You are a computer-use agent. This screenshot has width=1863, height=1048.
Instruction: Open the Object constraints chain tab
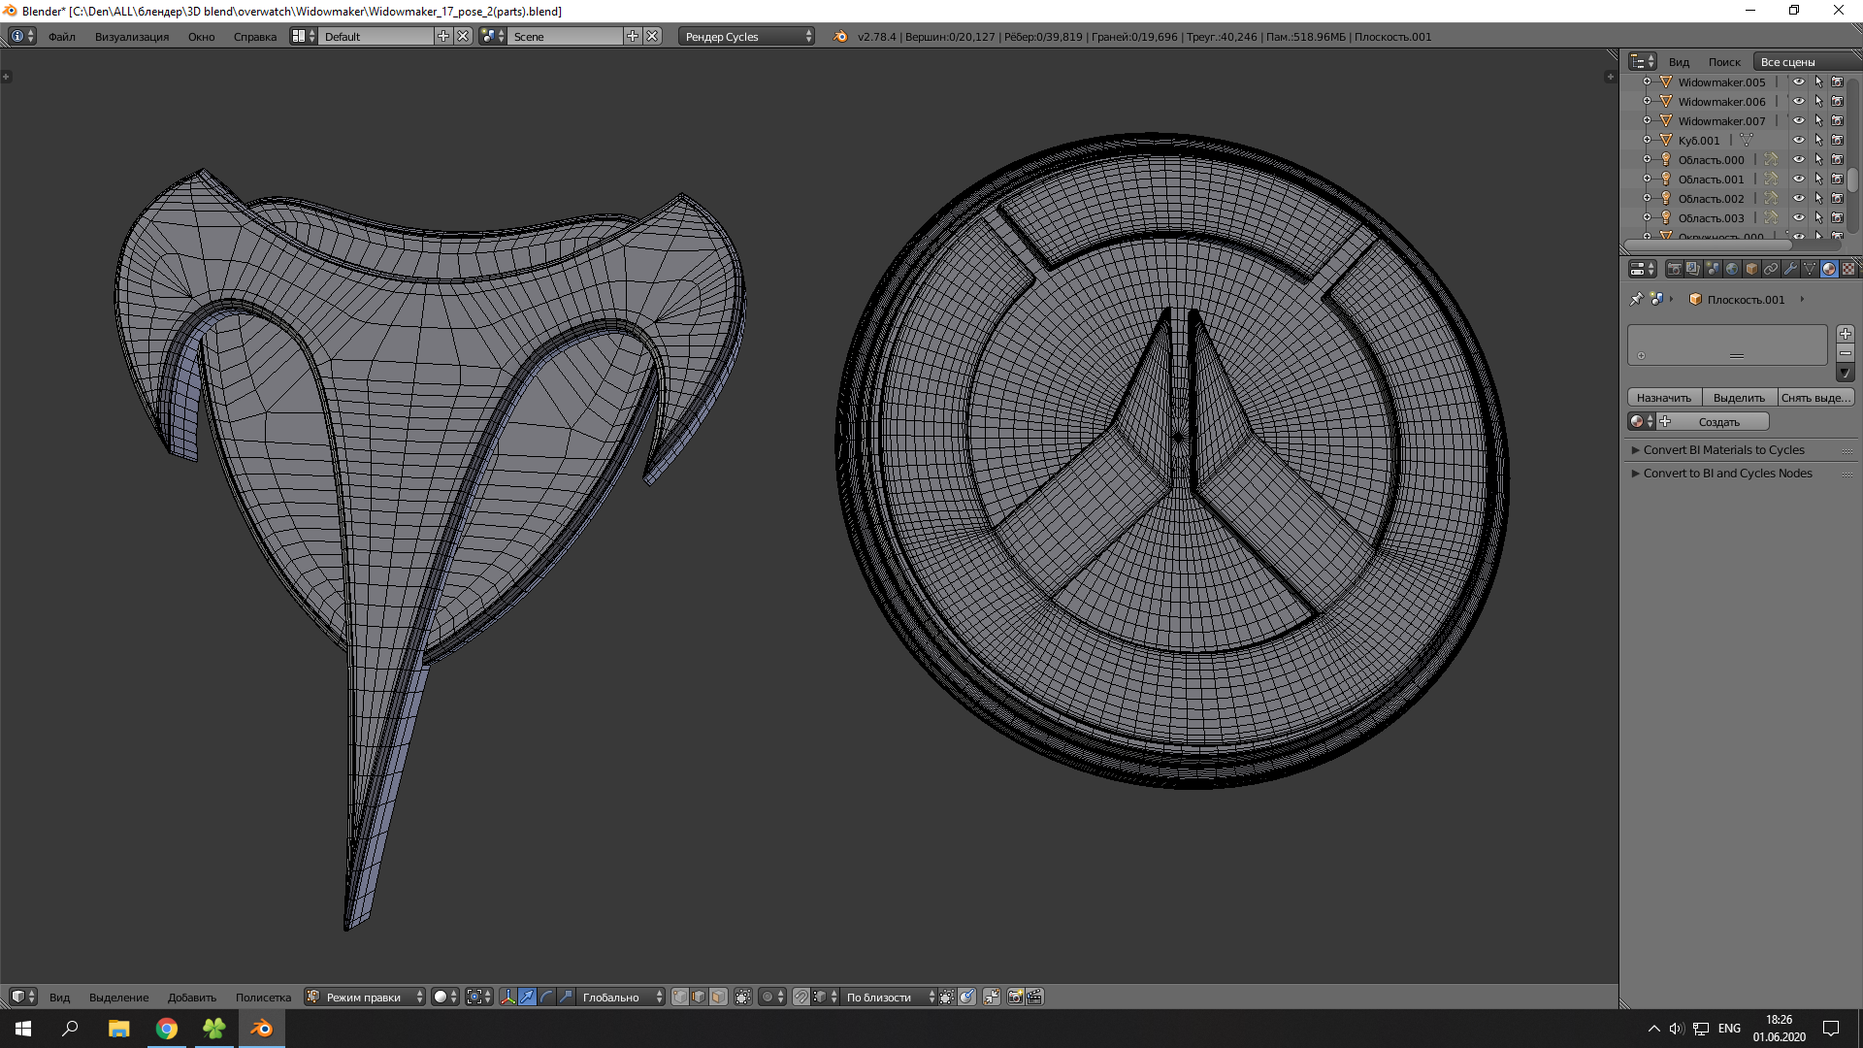point(1771,269)
